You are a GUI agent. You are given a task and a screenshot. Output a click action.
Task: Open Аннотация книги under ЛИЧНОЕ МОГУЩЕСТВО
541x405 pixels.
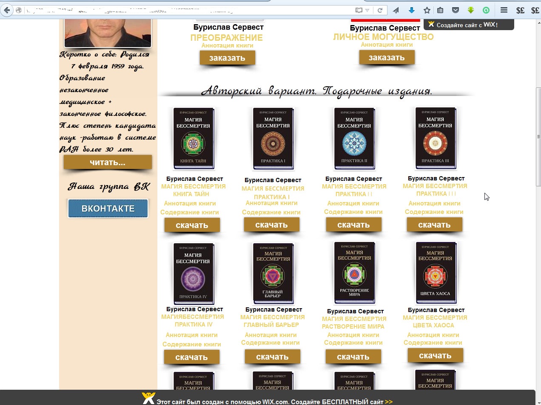pyautogui.click(x=387, y=45)
